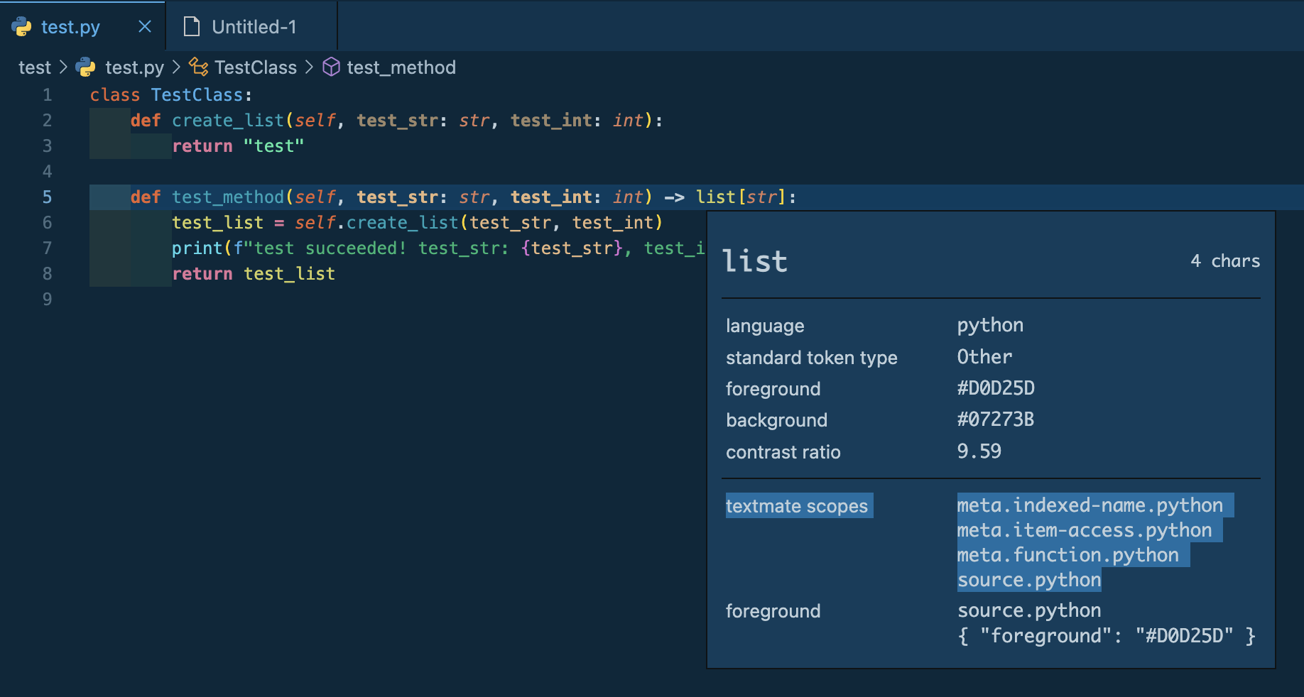Select the test.py editor tab

pos(70,26)
